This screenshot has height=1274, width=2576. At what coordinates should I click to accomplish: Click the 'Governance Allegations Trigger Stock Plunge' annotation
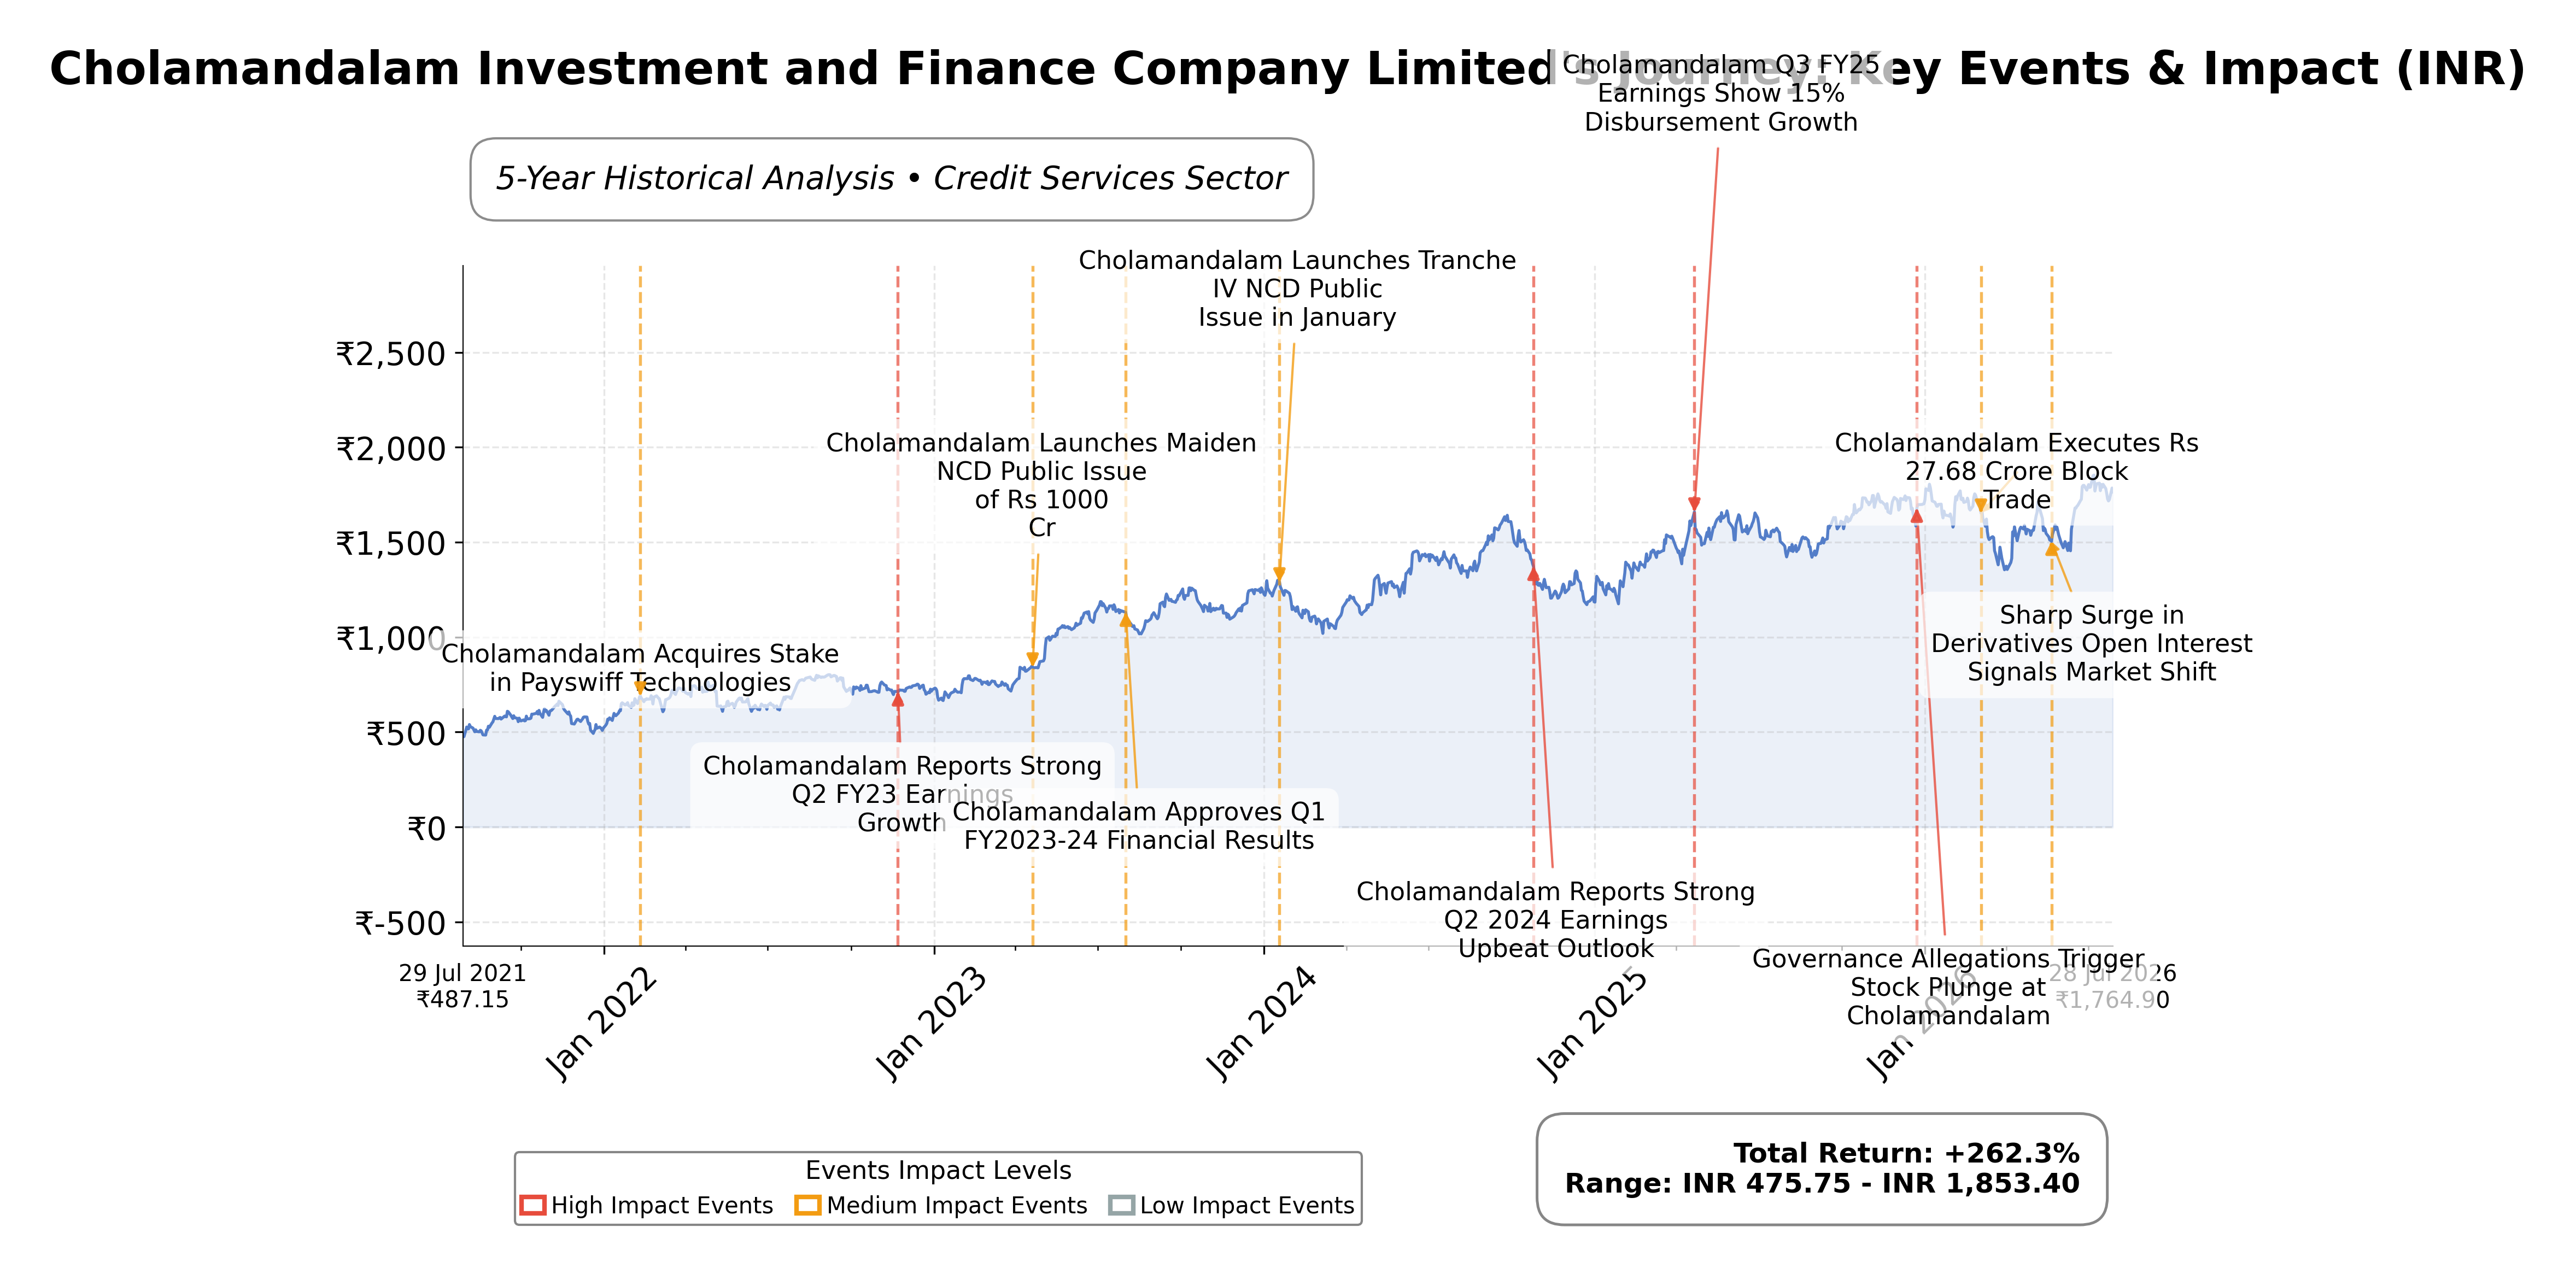1948,987
